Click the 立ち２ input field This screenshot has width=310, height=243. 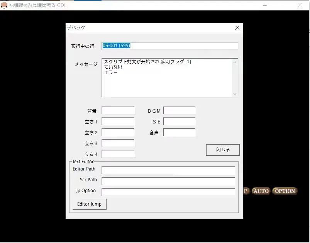point(118,132)
